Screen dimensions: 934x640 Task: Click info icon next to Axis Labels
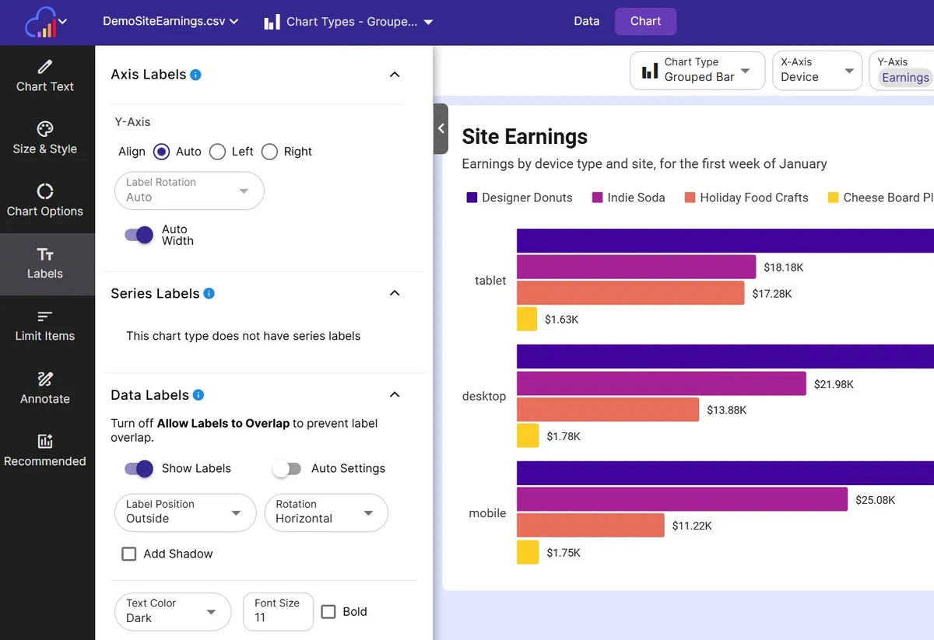196,75
